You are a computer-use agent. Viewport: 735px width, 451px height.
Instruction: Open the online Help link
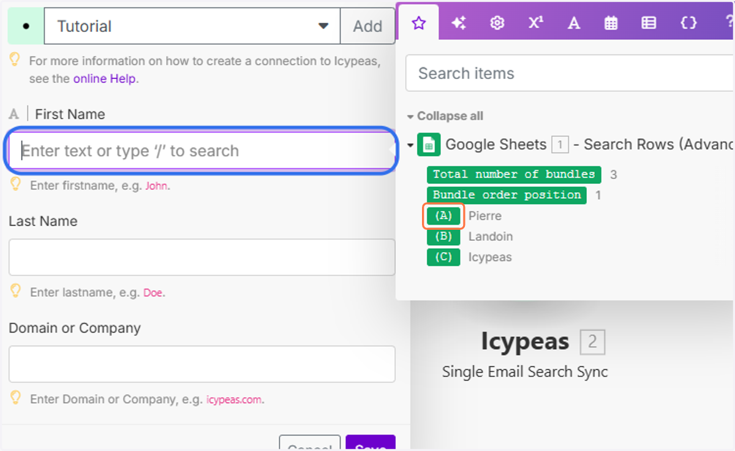pos(105,79)
